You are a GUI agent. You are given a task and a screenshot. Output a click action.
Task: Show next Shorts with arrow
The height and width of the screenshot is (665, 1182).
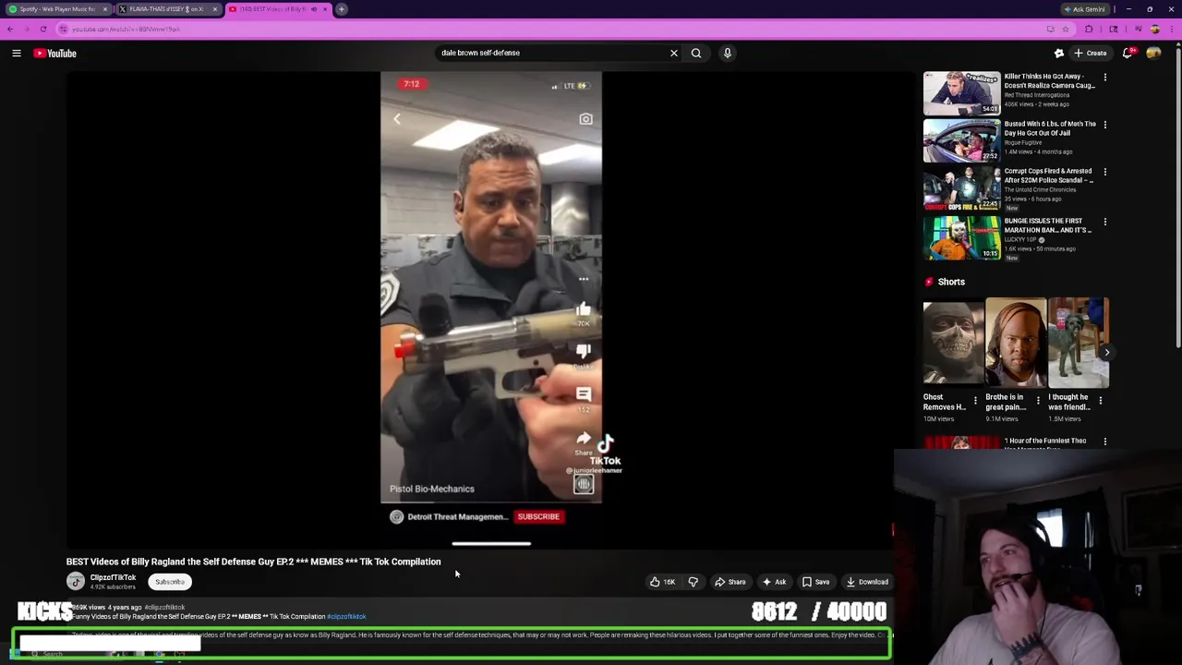1106,352
